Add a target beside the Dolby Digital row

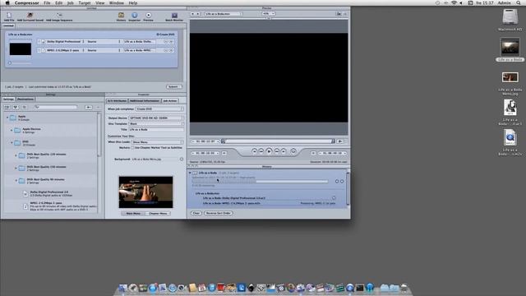pos(171,42)
